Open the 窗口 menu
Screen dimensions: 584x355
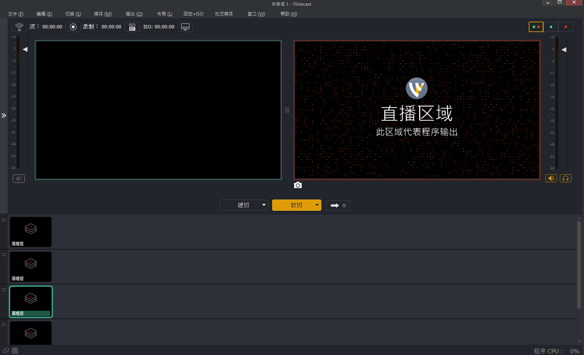coord(256,14)
